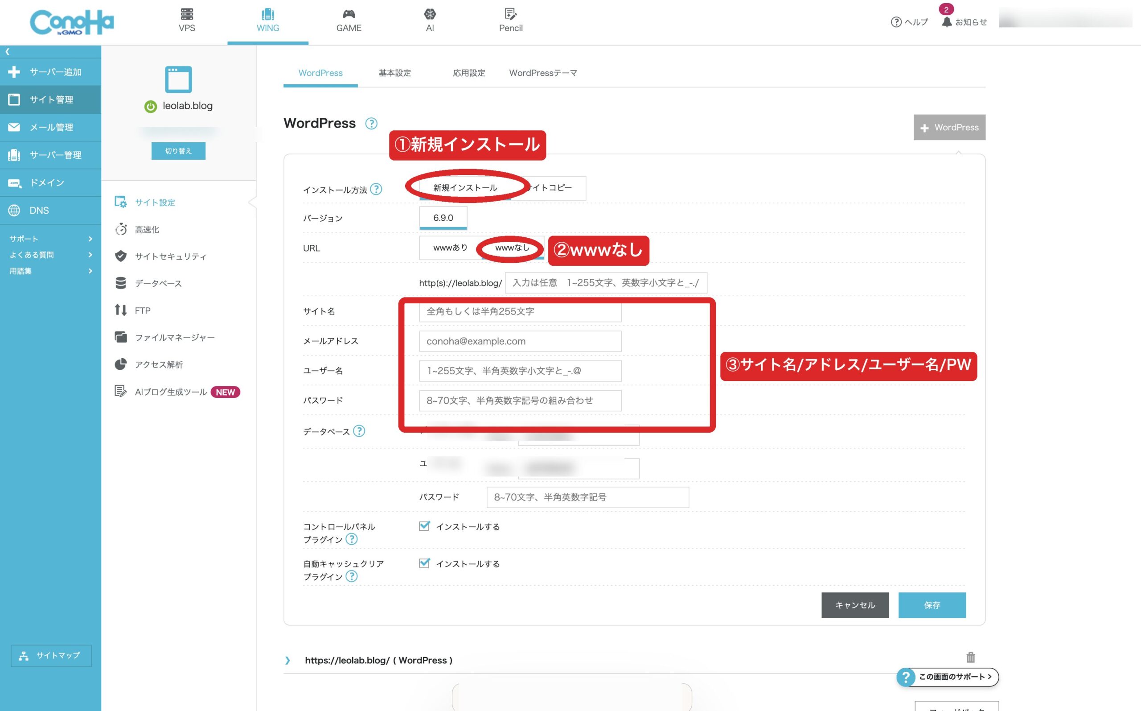
Task: Open the VPS service icon
Action: pyautogui.click(x=186, y=20)
